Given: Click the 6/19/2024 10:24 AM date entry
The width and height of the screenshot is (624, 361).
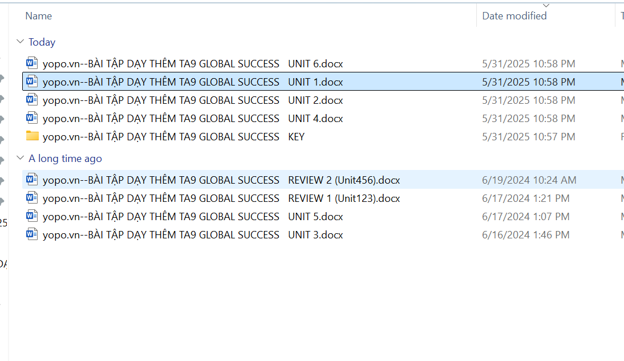Looking at the screenshot, I should point(529,180).
